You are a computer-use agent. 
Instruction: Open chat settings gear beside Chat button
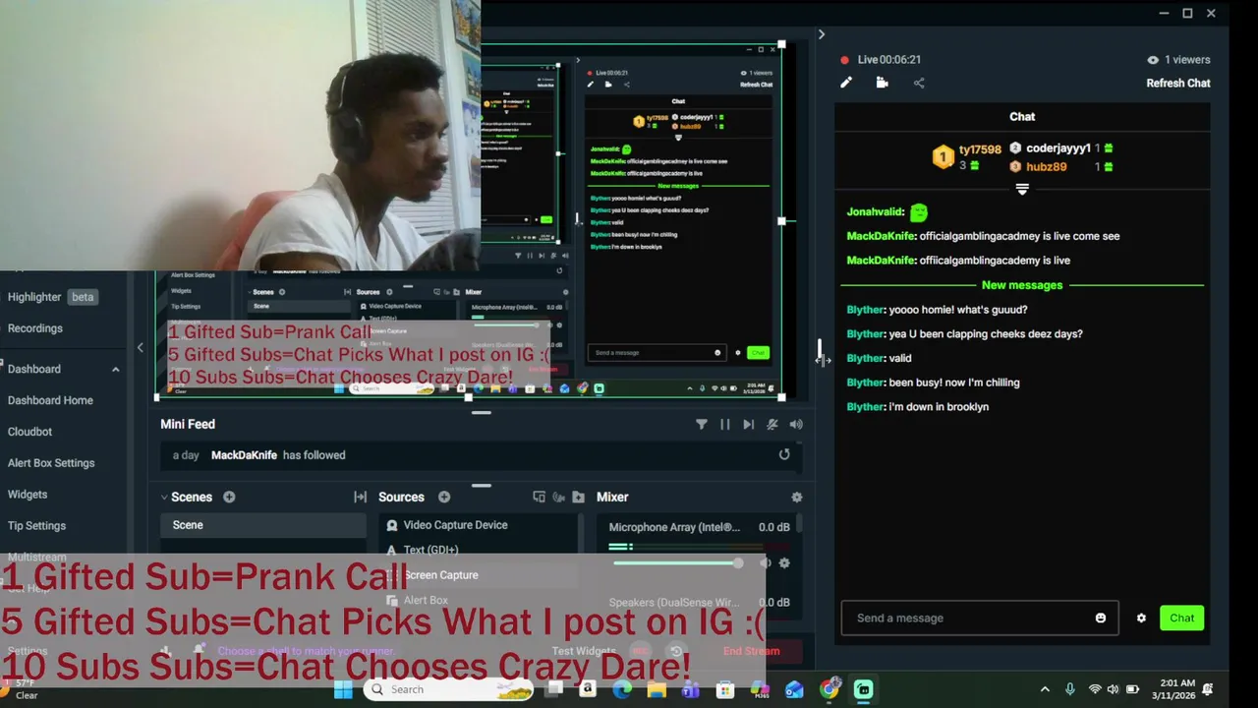(1141, 618)
